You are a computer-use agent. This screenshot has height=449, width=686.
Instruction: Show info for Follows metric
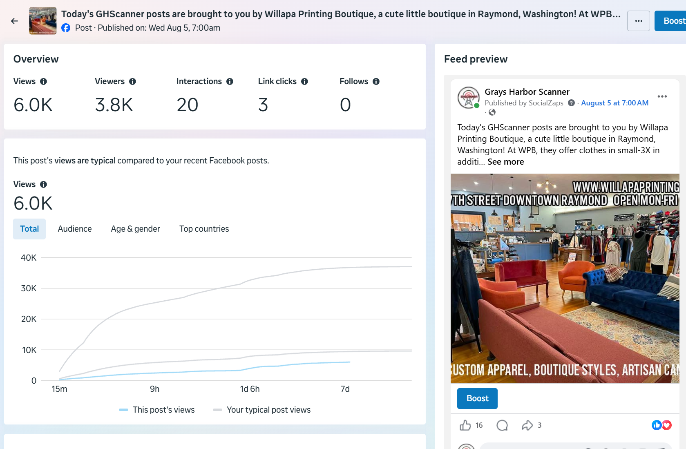(x=376, y=81)
